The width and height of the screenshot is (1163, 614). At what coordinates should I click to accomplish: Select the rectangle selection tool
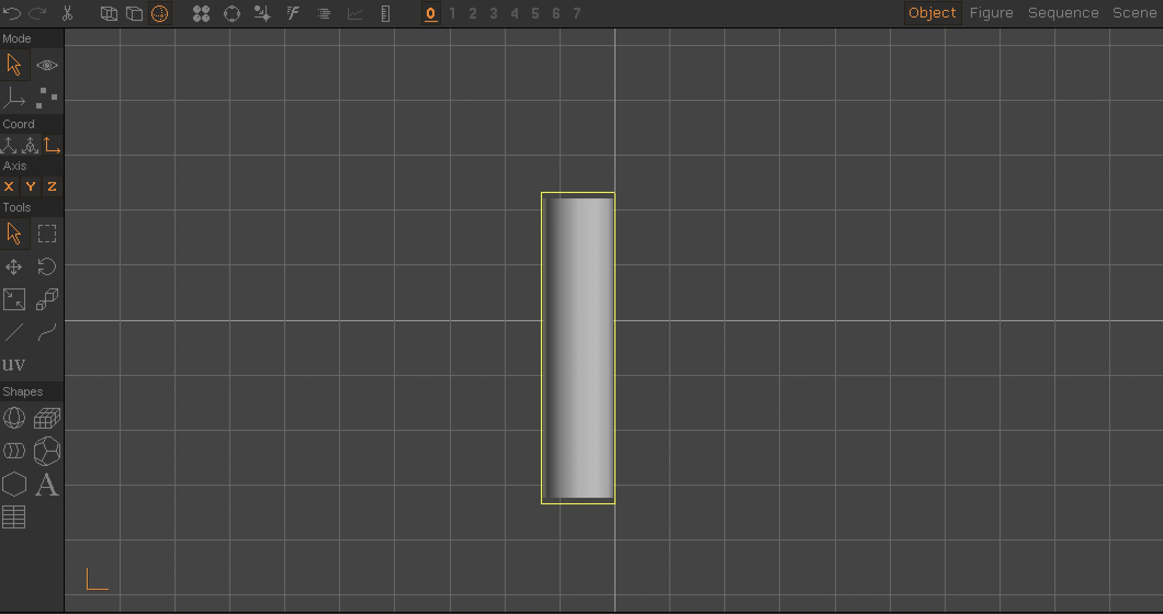[x=47, y=234]
